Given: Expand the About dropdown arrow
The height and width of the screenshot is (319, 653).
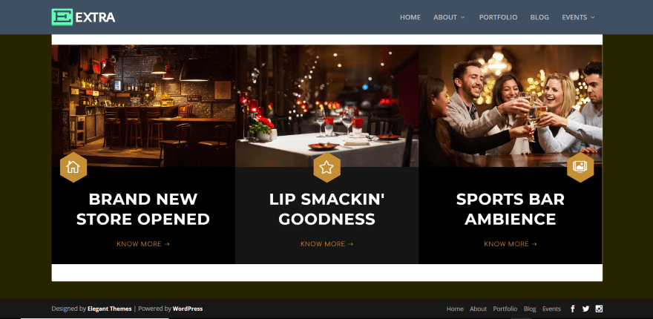Looking at the screenshot, I should [463, 18].
